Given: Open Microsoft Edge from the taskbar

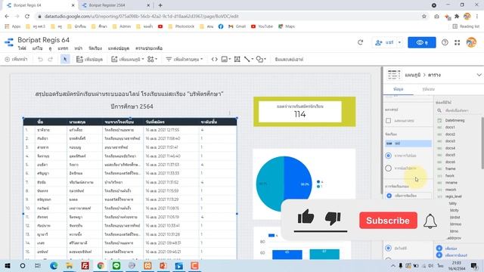Looking at the screenshot, I should click(x=54, y=265).
